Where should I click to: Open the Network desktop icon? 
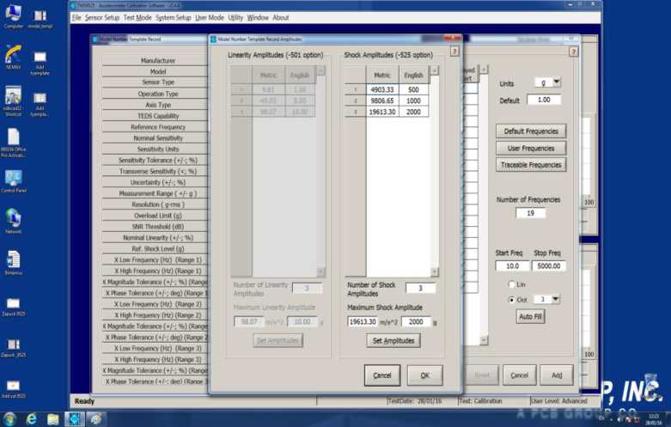[14, 219]
